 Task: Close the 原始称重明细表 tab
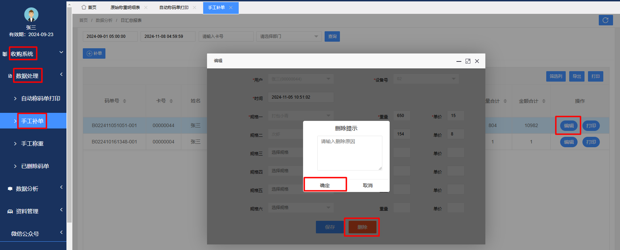(x=146, y=8)
